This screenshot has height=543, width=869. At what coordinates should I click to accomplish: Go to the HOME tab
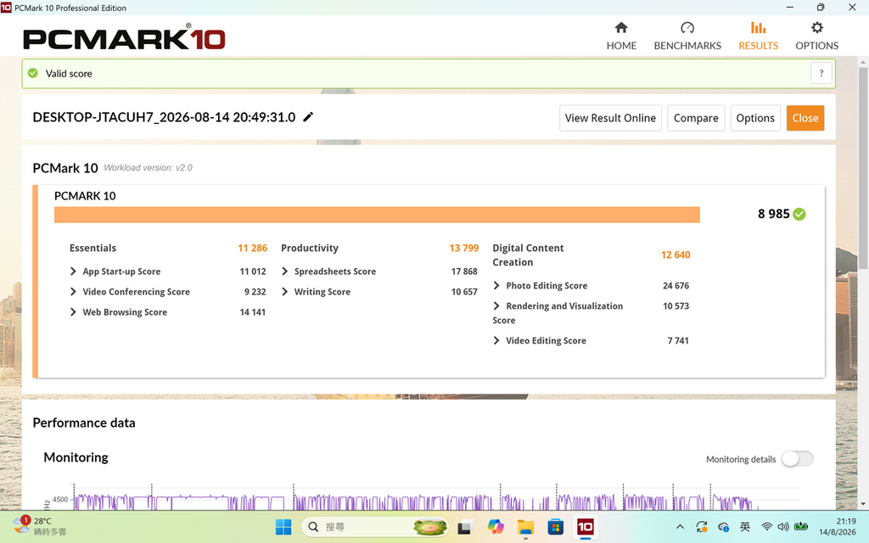(621, 36)
